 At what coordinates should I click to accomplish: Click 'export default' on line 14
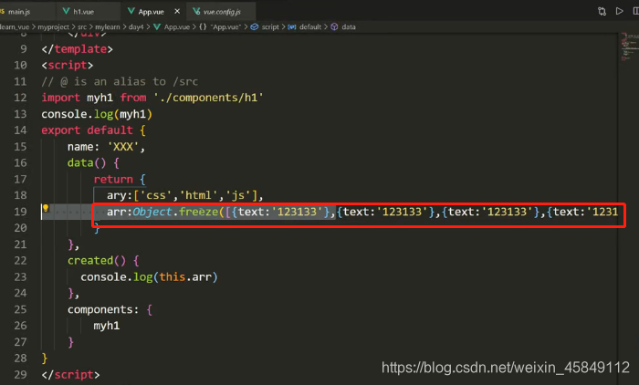pyautogui.click(x=87, y=130)
